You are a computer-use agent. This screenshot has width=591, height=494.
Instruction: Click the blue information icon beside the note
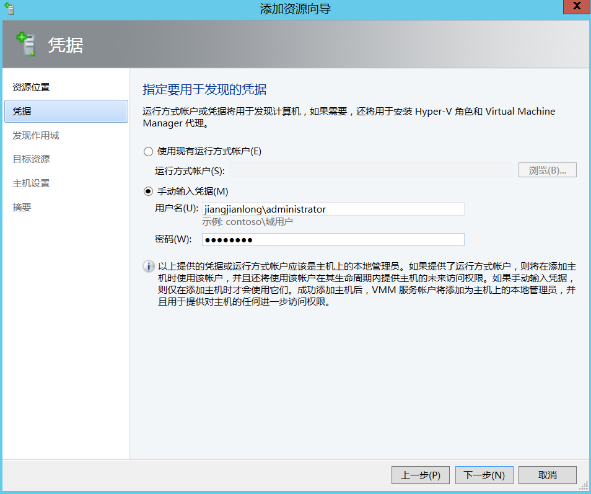[x=149, y=267]
